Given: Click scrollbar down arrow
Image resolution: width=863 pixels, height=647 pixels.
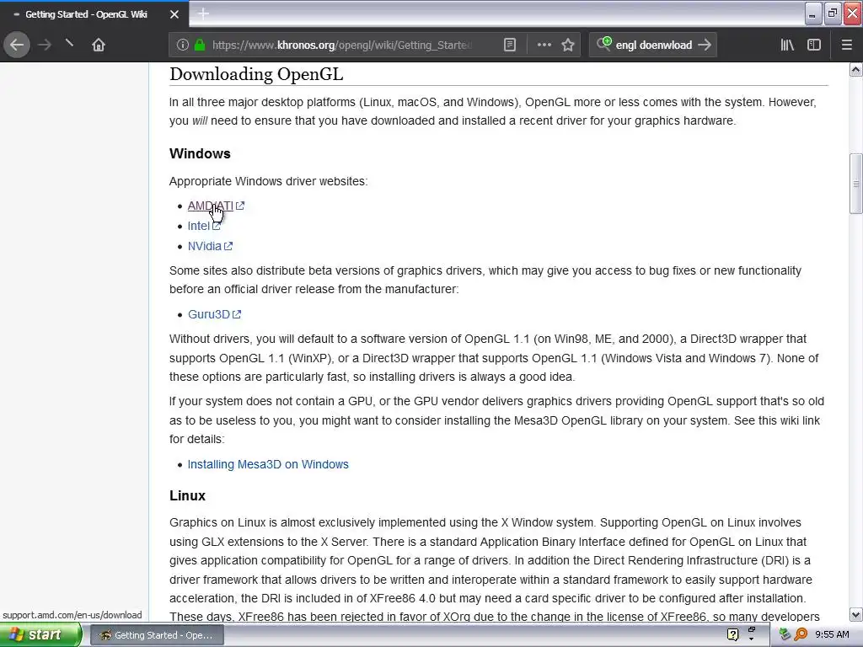Looking at the screenshot, I should [x=856, y=614].
